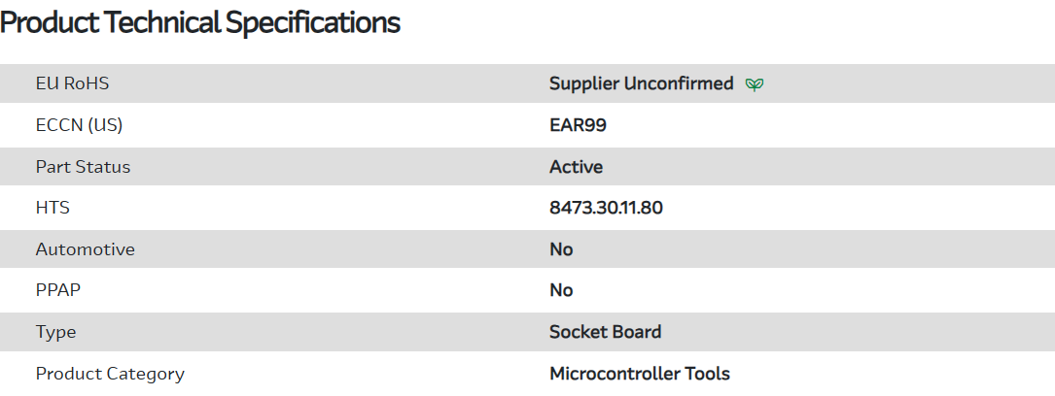The width and height of the screenshot is (1055, 396).
Task: Click the Socket Board value
Action: coord(605,332)
